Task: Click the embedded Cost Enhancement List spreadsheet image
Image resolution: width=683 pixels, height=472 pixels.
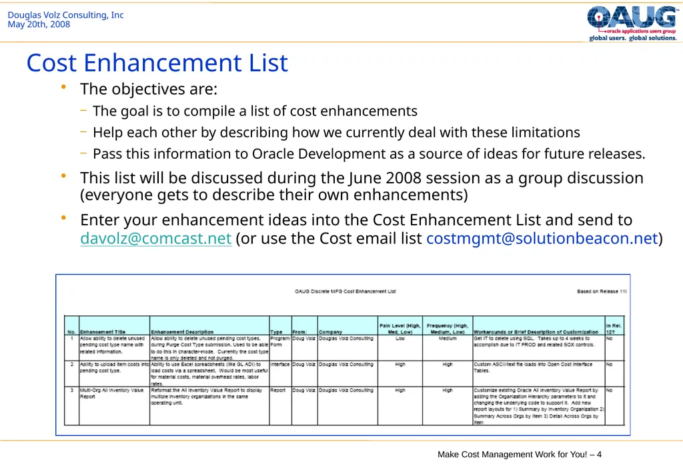Action: click(x=343, y=355)
